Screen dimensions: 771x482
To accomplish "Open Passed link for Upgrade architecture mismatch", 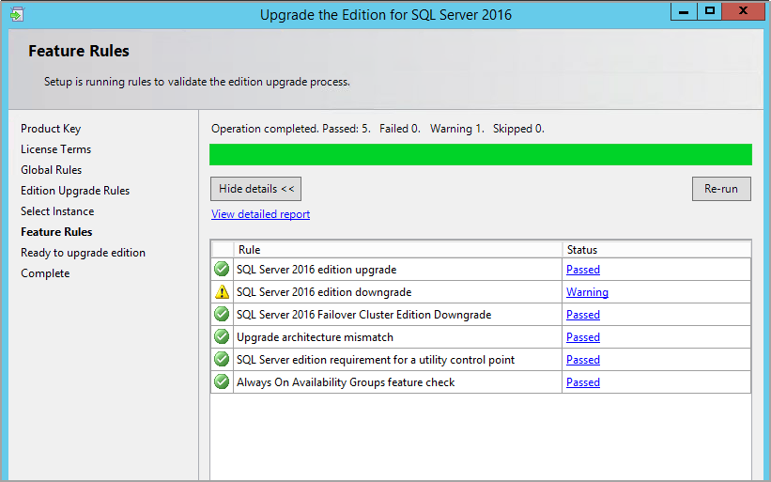I will pyautogui.click(x=582, y=337).
